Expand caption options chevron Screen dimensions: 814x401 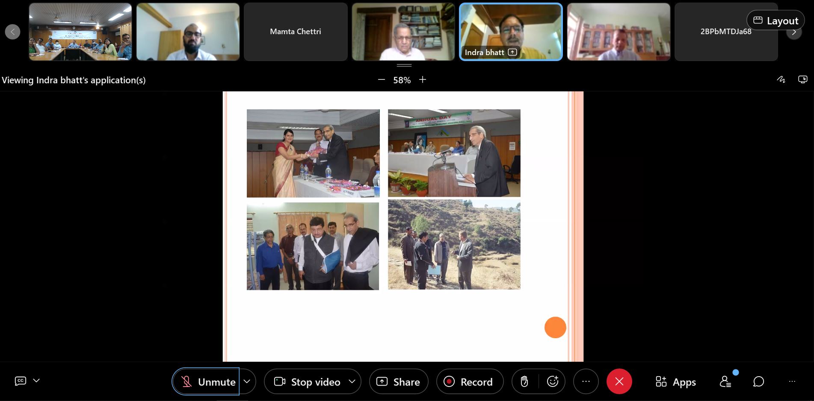tap(36, 381)
